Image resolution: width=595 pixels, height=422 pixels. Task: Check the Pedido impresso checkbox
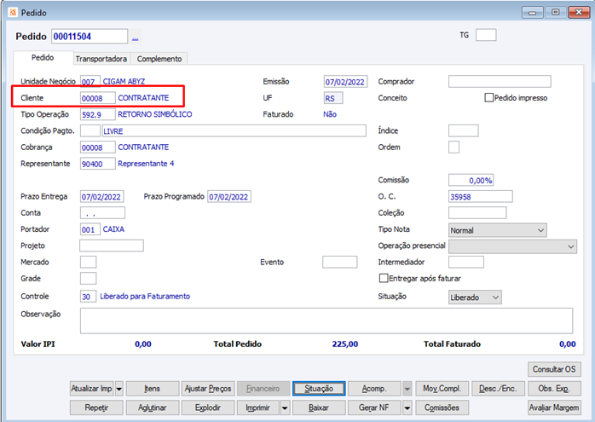click(x=488, y=97)
